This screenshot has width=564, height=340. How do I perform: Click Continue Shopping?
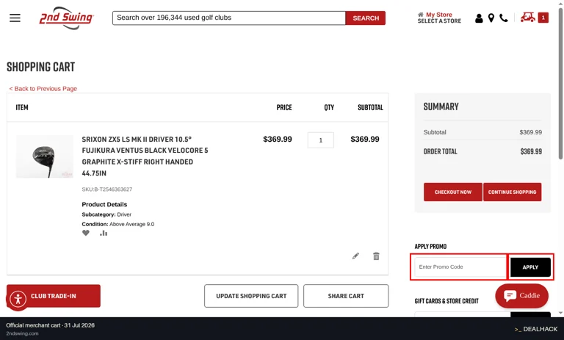(x=512, y=192)
